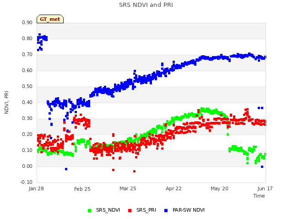Click the blue PAR-SW NDVI legend swatch

tap(166, 210)
